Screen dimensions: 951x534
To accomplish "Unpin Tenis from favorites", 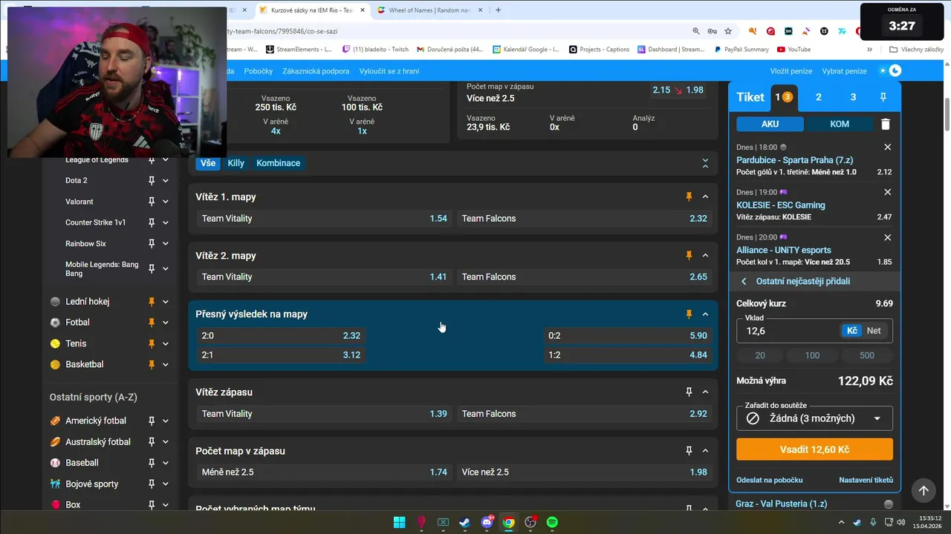I will pos(152,343).
